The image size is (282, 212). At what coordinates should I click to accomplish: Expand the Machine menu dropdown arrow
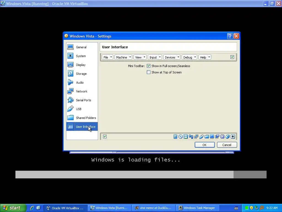tap(130, 57)
